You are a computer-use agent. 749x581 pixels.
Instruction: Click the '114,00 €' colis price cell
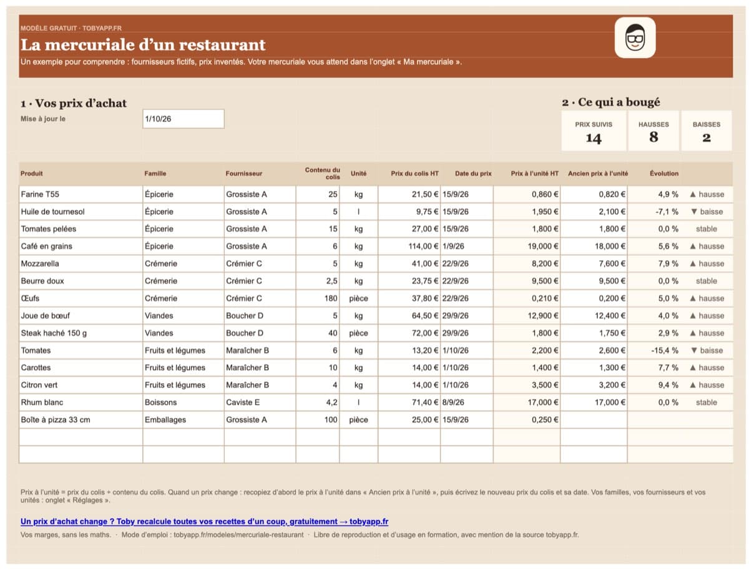[409, 246]
